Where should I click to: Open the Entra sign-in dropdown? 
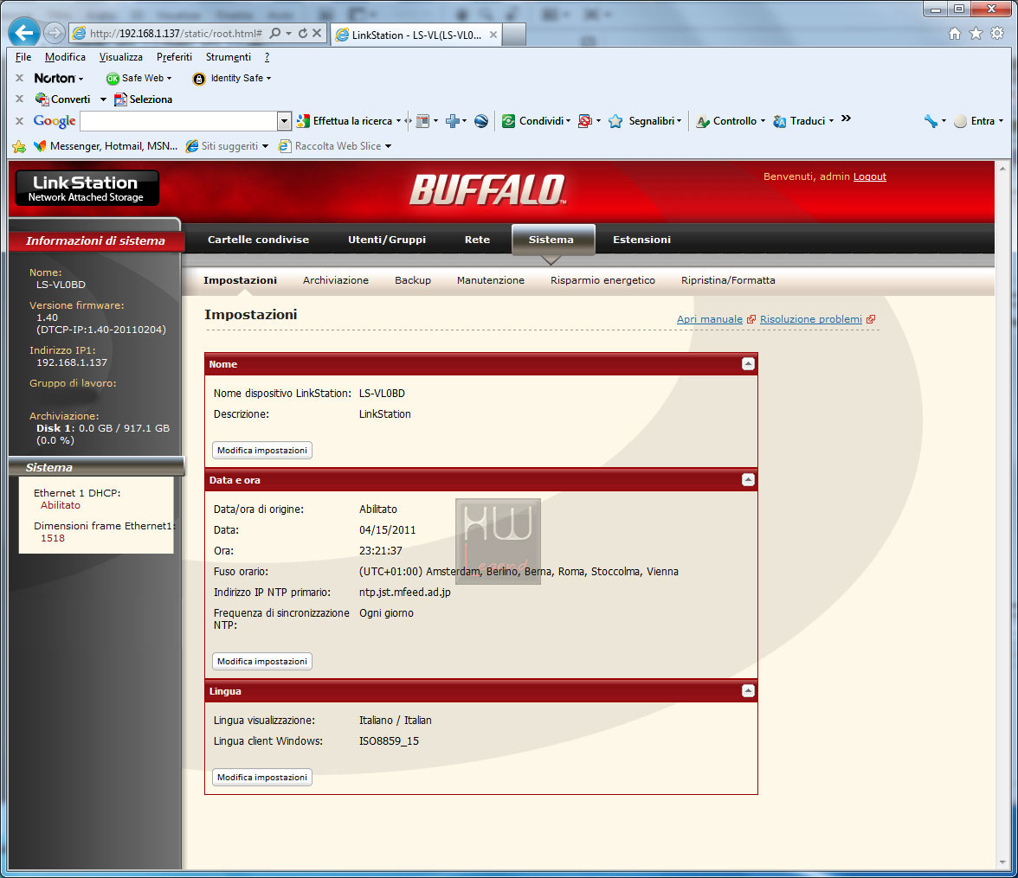[x=1001, y=121]
